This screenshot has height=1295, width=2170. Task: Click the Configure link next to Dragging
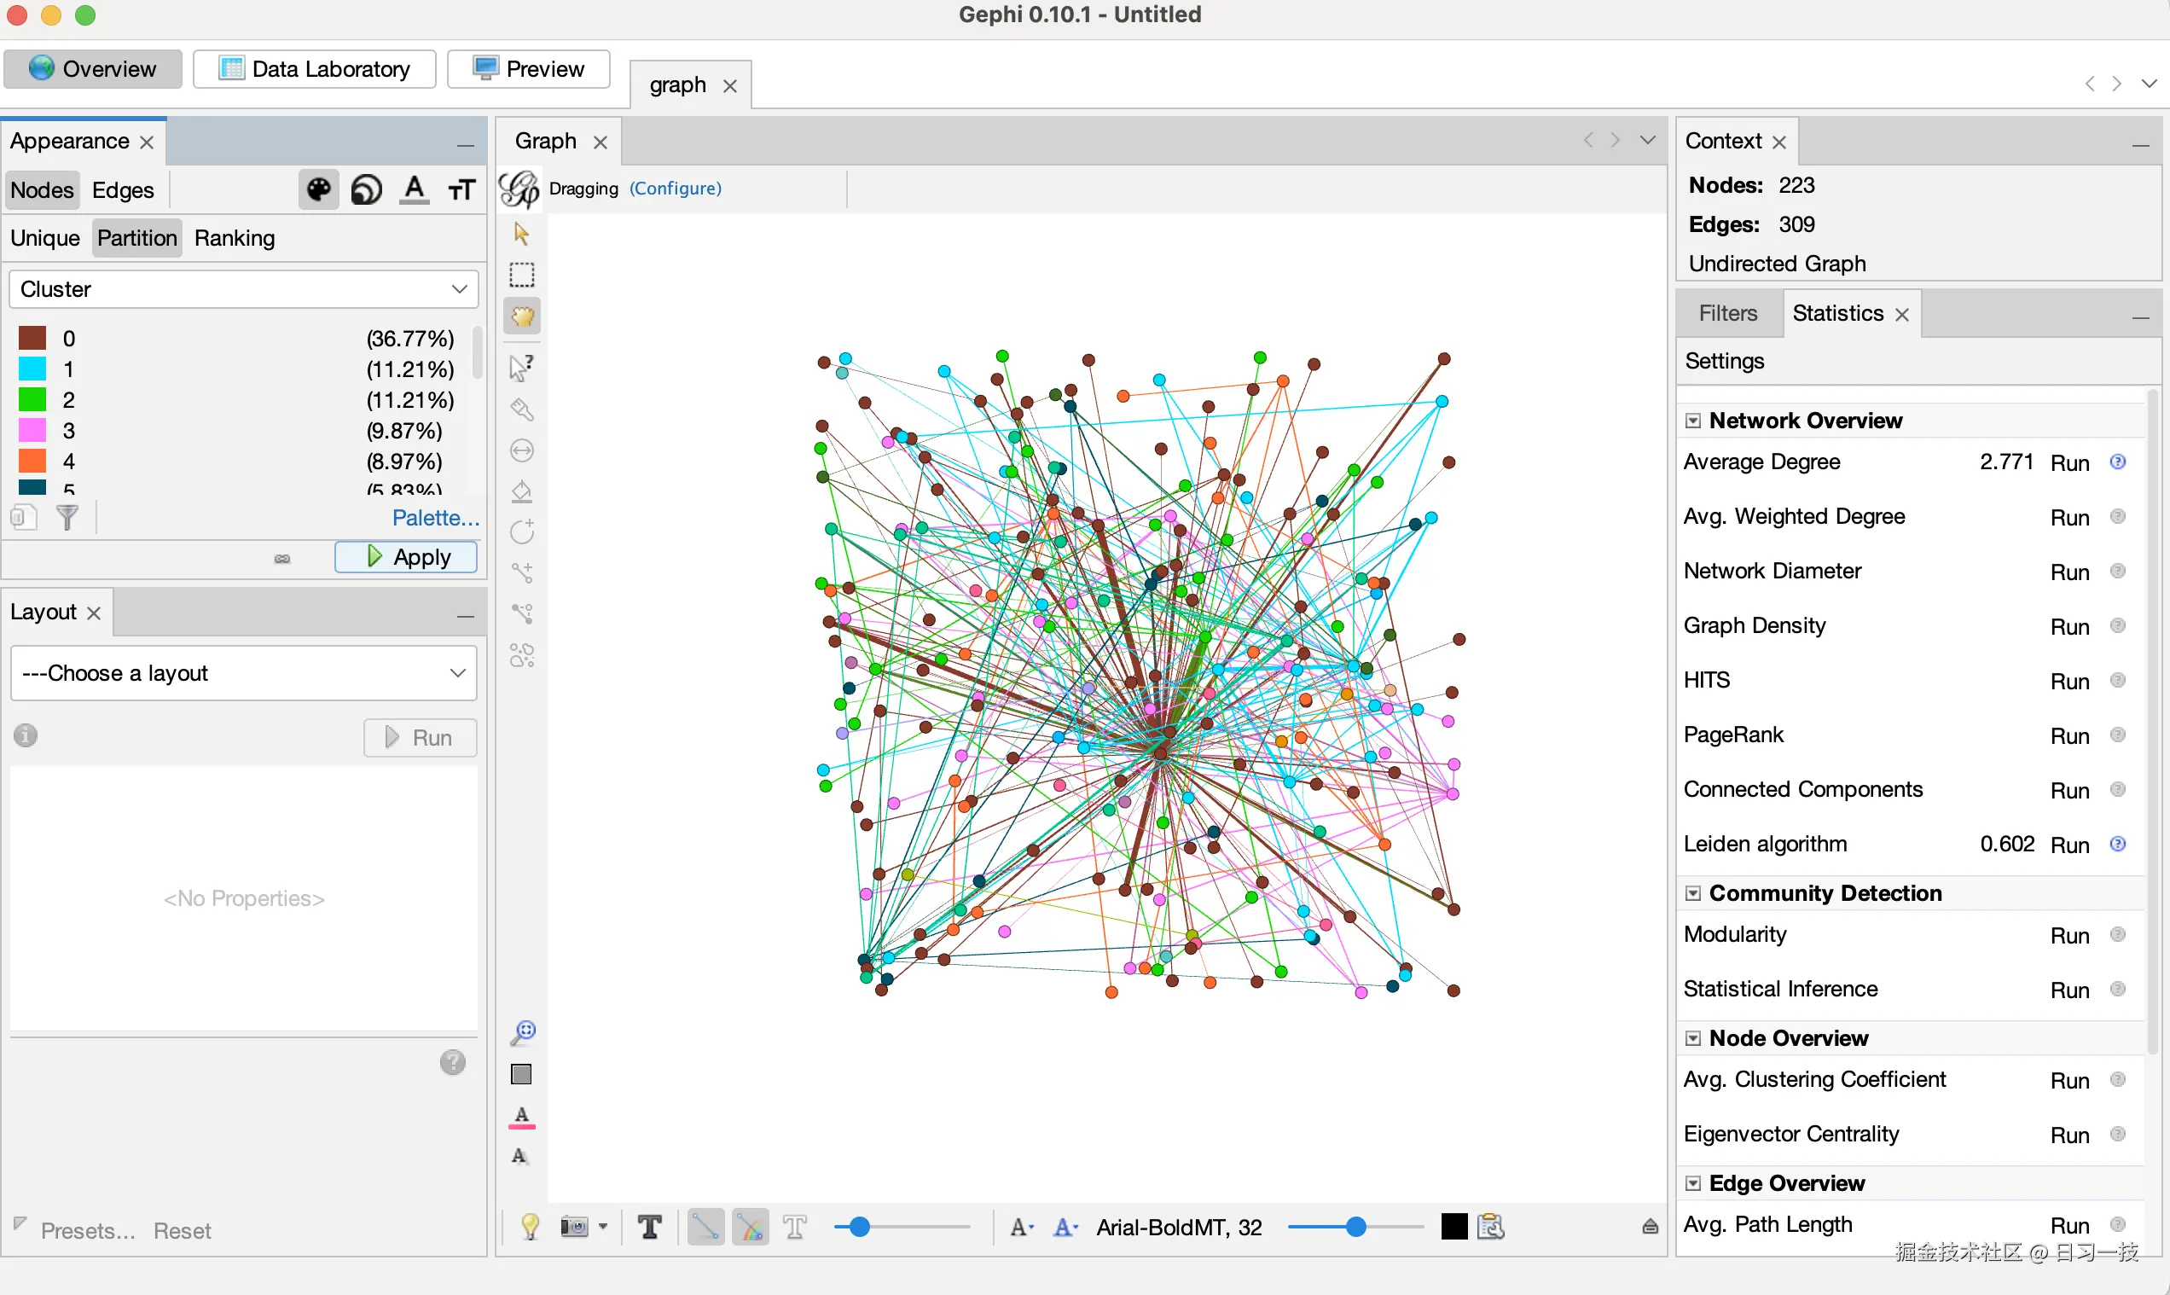click(676, 189)
